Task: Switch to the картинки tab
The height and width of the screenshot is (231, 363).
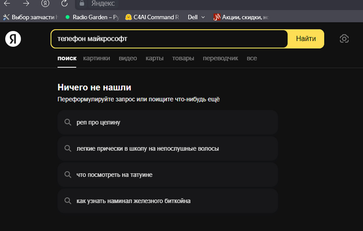Action: tap(96, 58)
